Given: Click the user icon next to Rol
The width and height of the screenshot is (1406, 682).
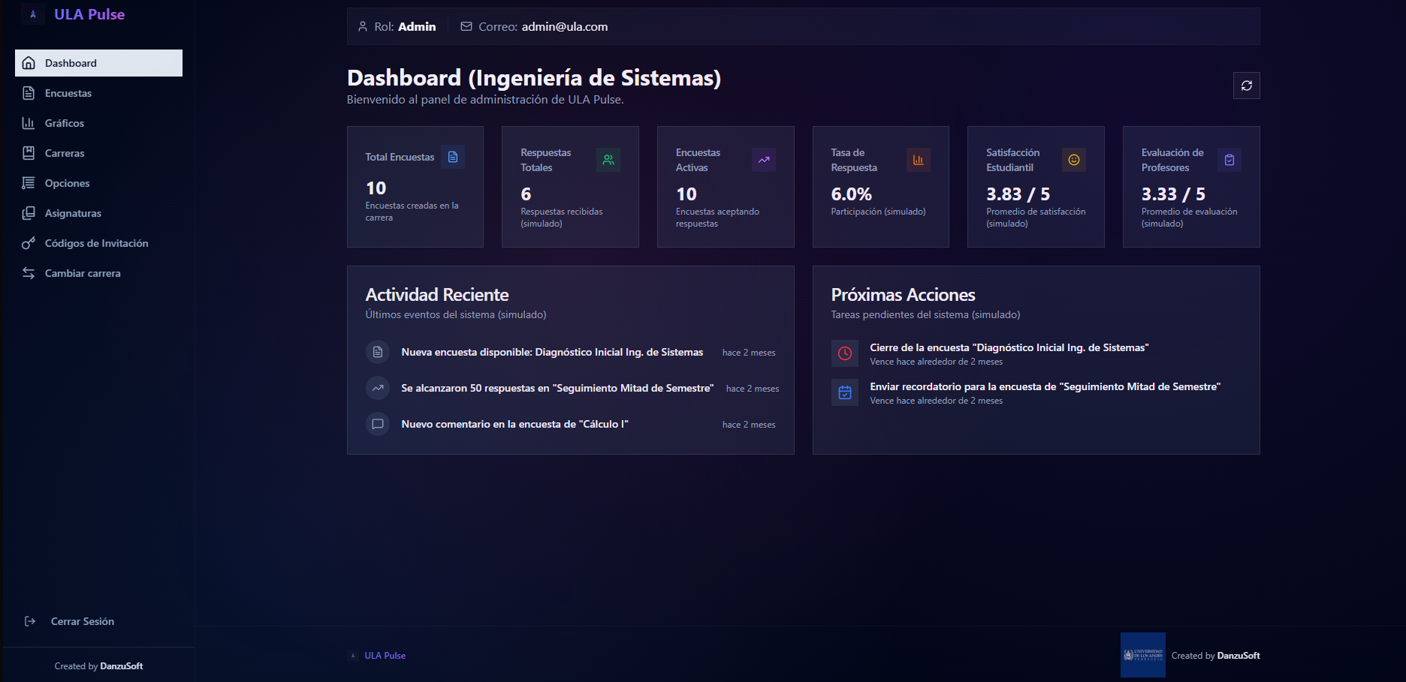Looking at the screenshot, I should pyautogui.click(x=363, y=26).
